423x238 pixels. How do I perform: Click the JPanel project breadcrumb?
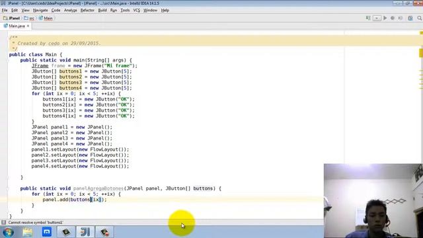[12, 18]
